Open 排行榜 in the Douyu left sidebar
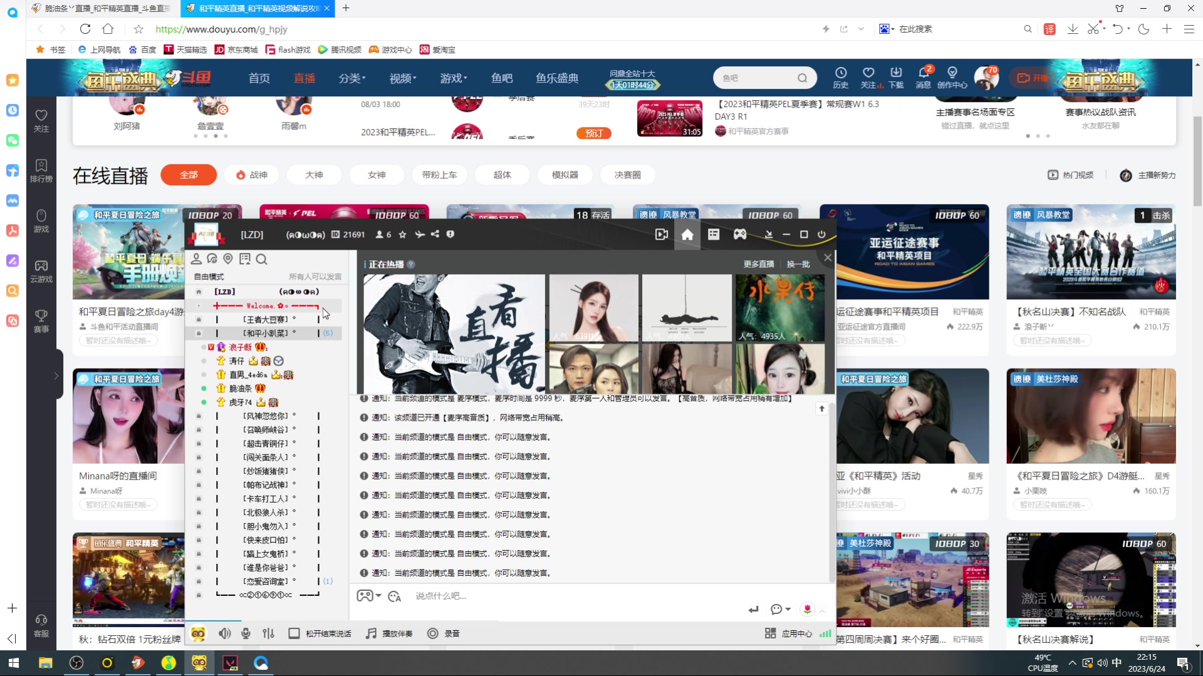The image size is (1203, 676). (41, 170)
